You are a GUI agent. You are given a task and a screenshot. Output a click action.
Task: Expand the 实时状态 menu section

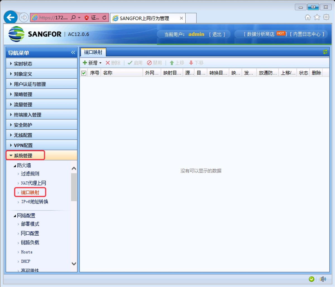click(42, 64)
